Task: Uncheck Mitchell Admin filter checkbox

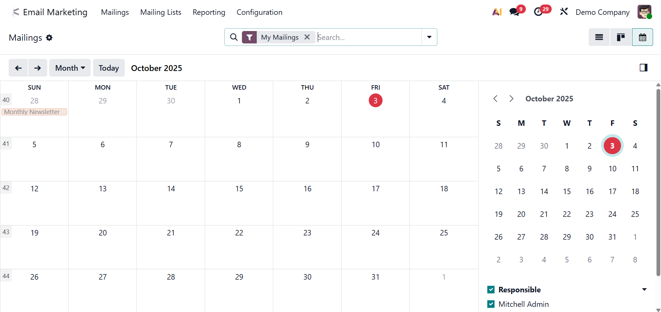Action: coord(491,304)
